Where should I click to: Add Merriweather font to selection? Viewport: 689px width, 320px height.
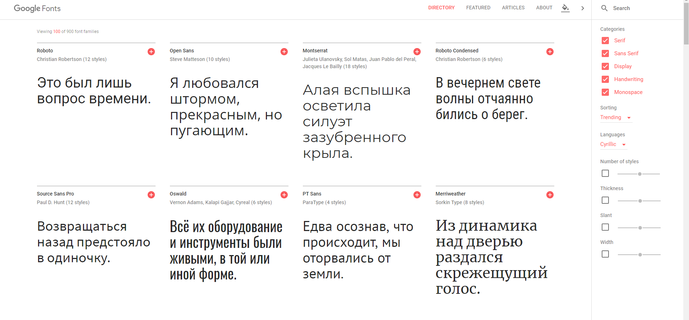[x=550, y=195]
